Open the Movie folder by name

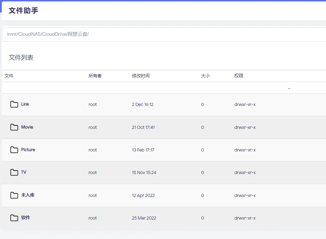point(27,127)
